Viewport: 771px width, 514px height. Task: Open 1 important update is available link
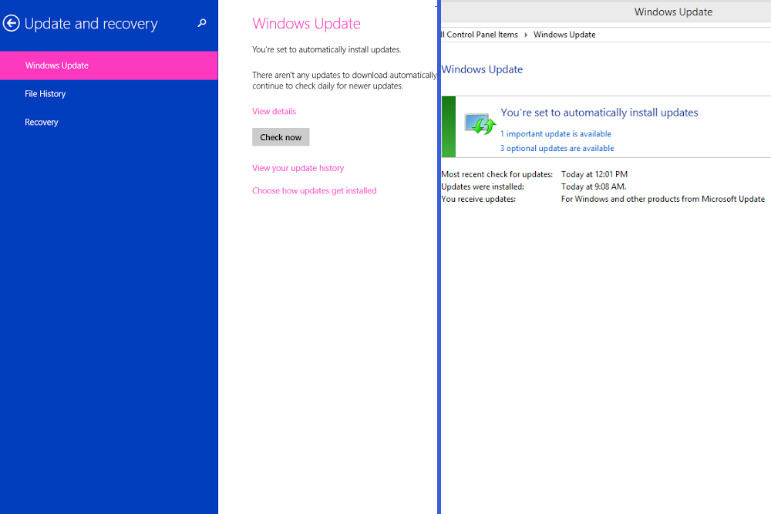click(556, 133)
